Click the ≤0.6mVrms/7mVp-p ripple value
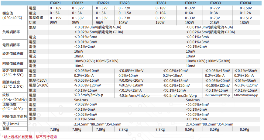The image size is (264, 140). click(246, 95)
